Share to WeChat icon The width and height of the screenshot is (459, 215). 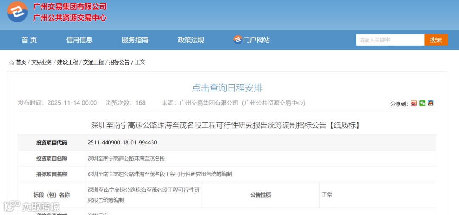[422, 103]
